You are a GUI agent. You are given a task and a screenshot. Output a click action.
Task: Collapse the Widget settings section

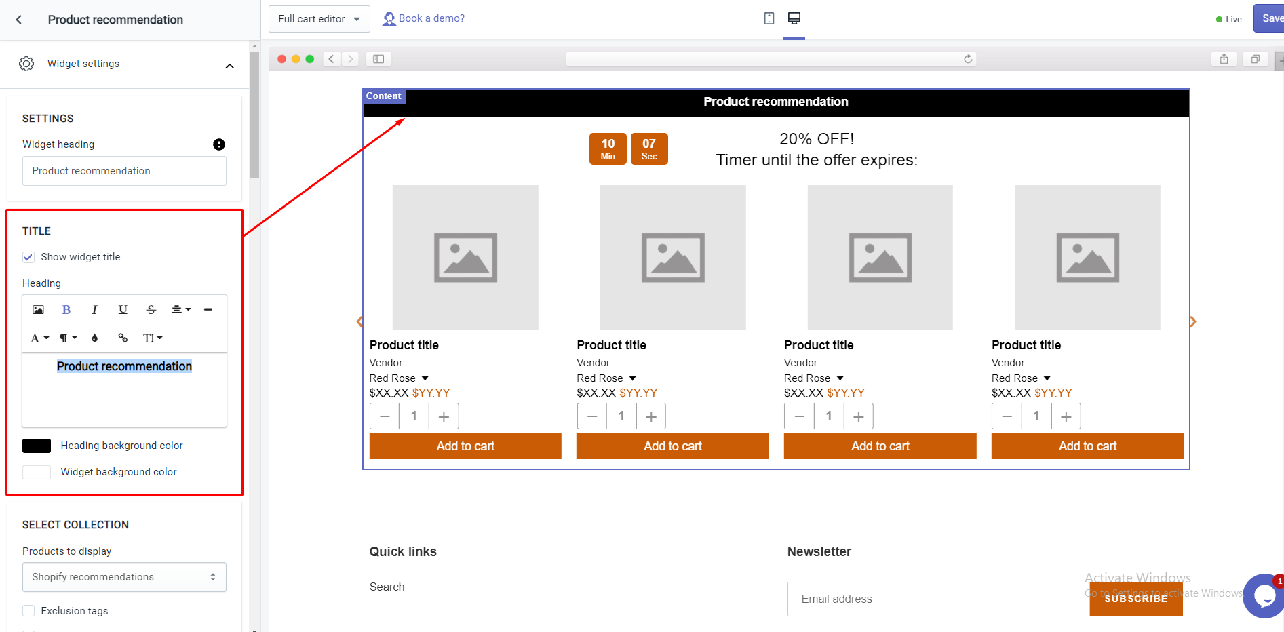pyautogui.click(x=229, y=66)
